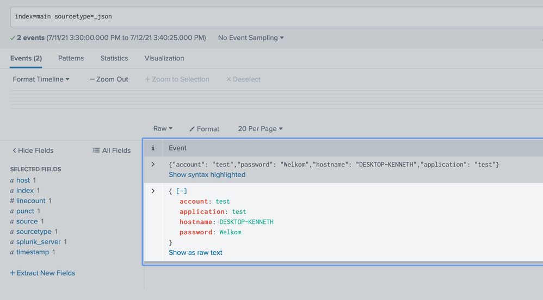Click the info column header icon
Image resolution: width=543 pixels, height=300 pixels.
tap(153, 148)
